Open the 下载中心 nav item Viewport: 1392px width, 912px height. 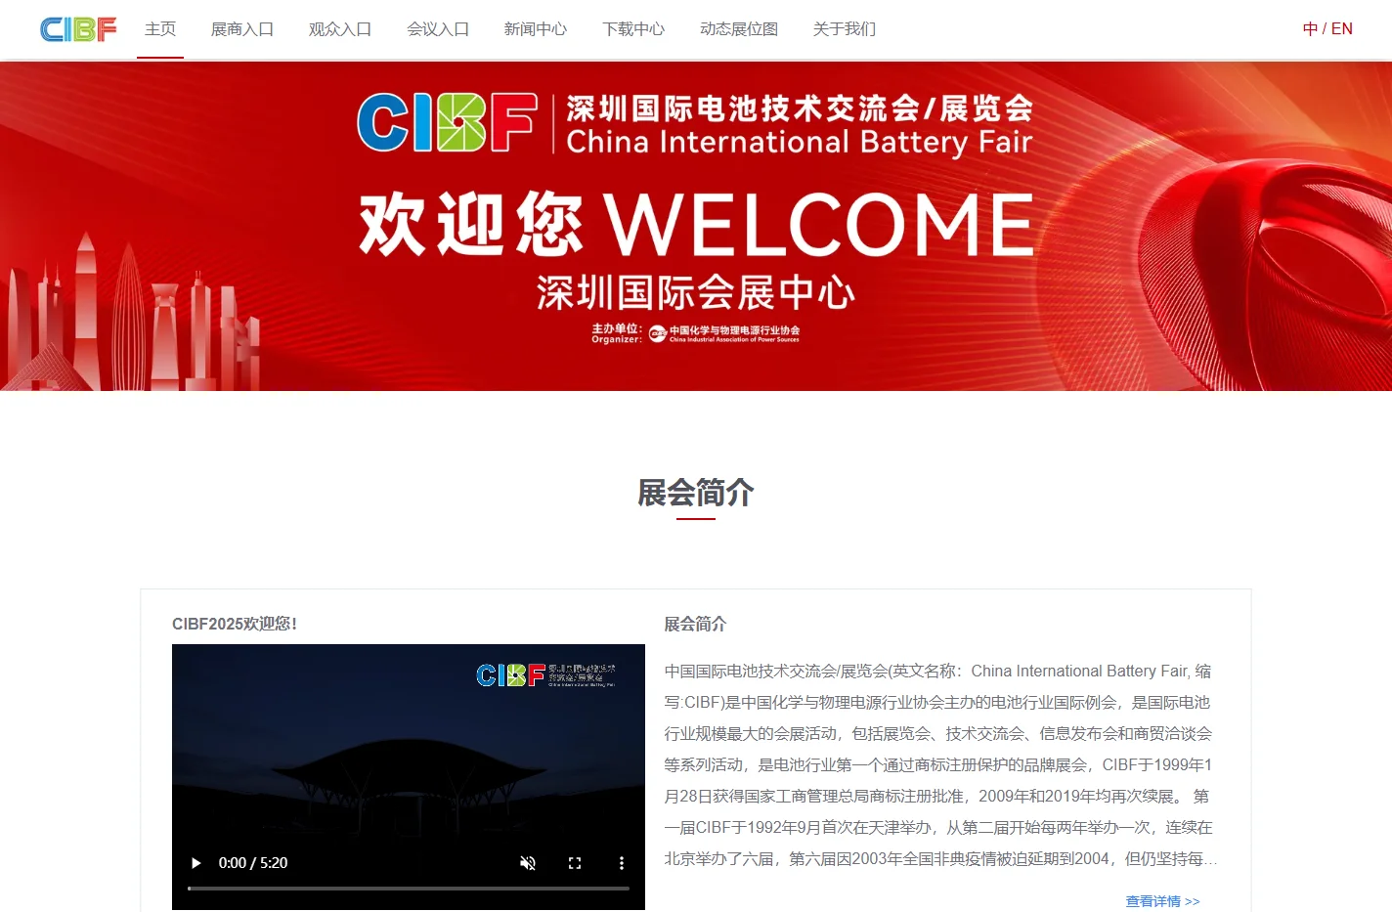click(633, 29)
